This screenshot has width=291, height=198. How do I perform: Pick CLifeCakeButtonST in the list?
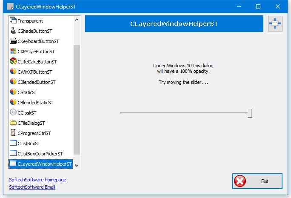[x=41, y=61]
